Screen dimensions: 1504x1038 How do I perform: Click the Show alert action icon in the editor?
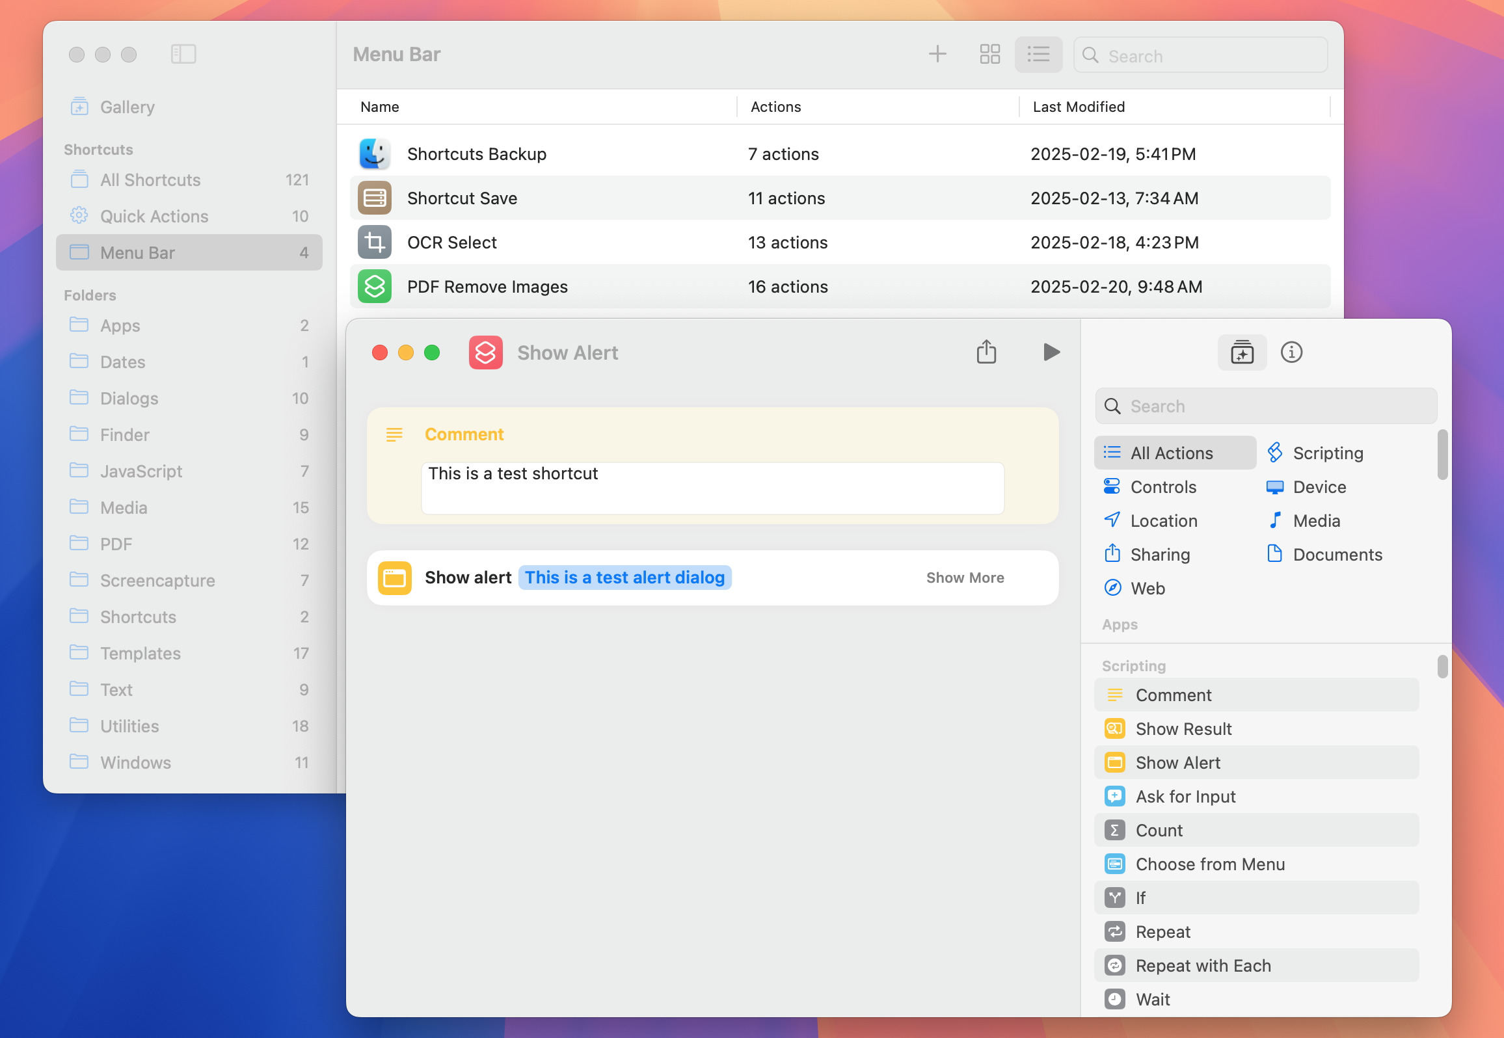(x=394, y=578)
